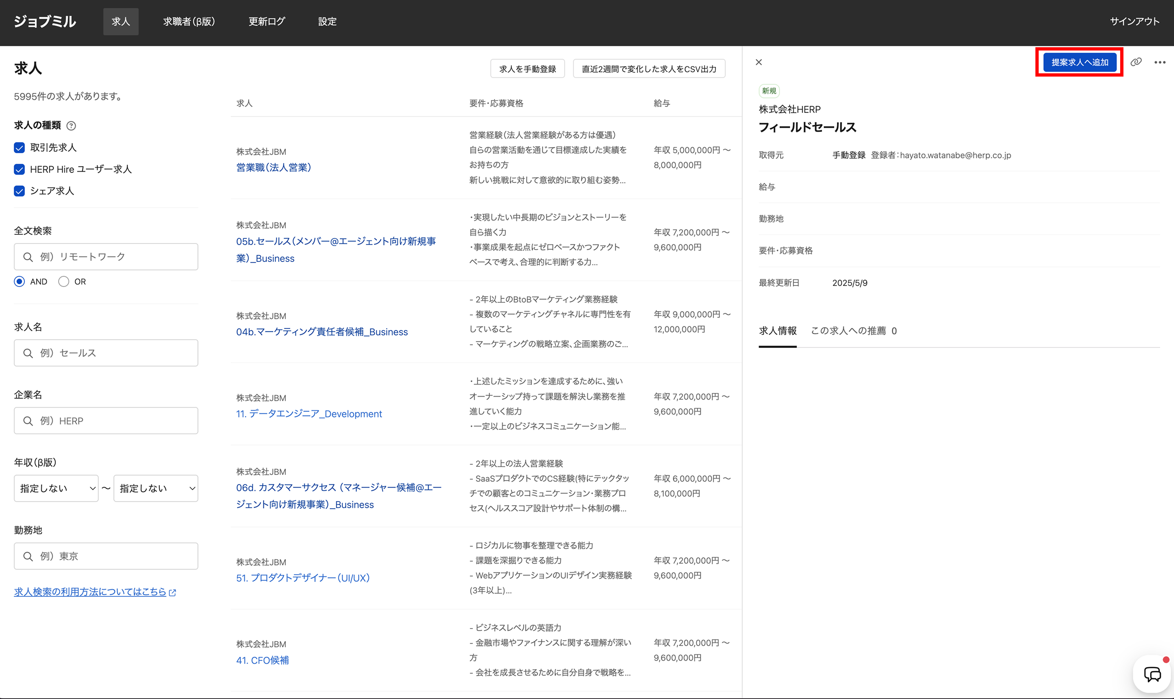This screenshot has height=699, width=1174.
Task: Copy job link via chain icon
Action: [1136, 62]
